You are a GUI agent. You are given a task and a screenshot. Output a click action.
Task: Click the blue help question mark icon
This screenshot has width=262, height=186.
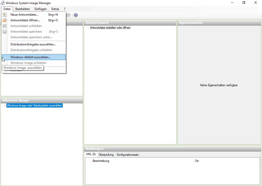coord(76,15)
